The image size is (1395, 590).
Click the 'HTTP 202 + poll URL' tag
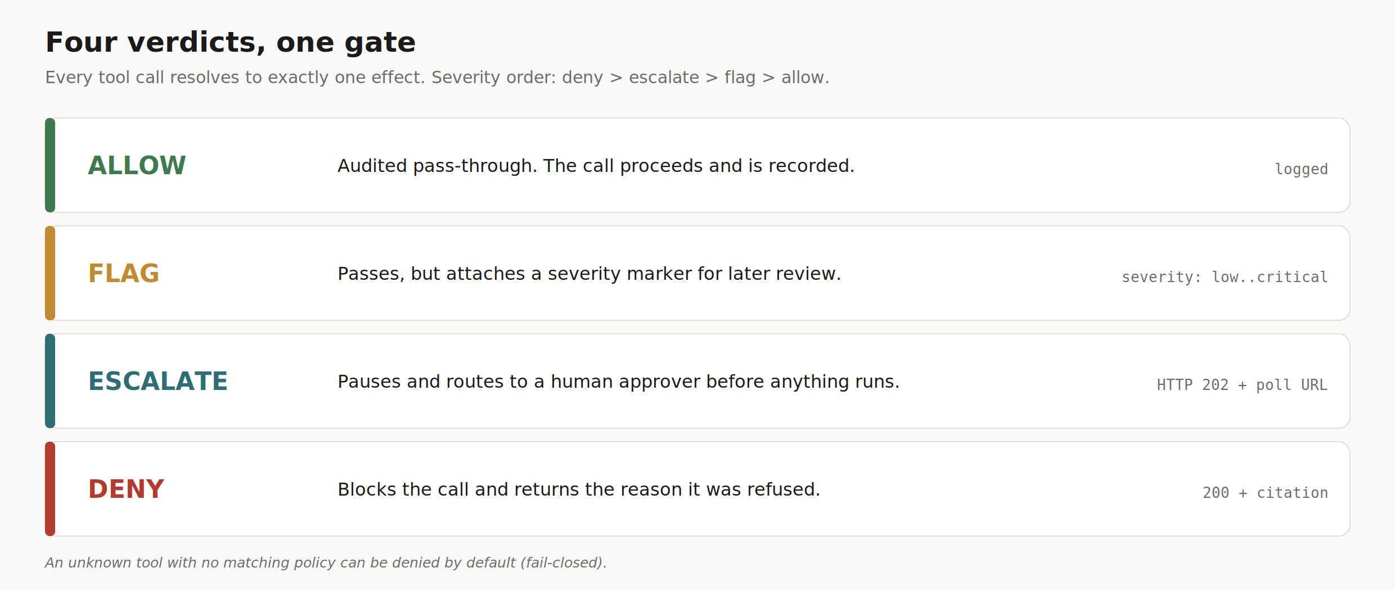pyautogui.click(x=1242, y=385)
